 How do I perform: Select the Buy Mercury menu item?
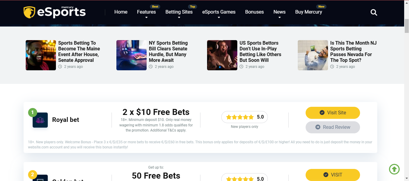click(309, 12)
